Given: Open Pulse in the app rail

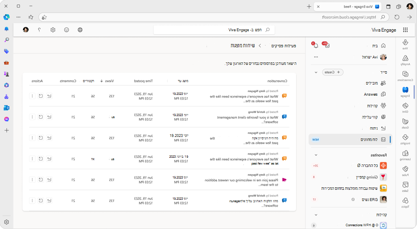Looking at the screenshot, I should coord(405,171).
